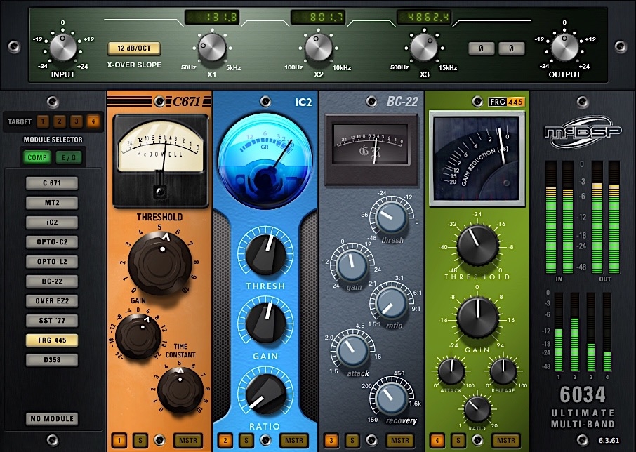Click the iC2 THRESH knob
The image size is (636, 452).
tap(265, 255)
